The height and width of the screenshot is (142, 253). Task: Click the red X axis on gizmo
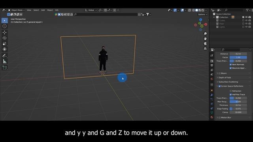(x=206, y=24)
